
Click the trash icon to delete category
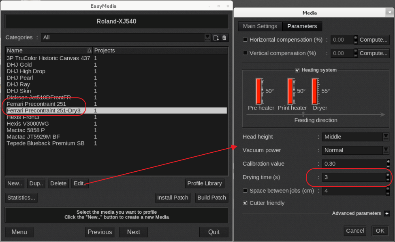tap(224, 38)
